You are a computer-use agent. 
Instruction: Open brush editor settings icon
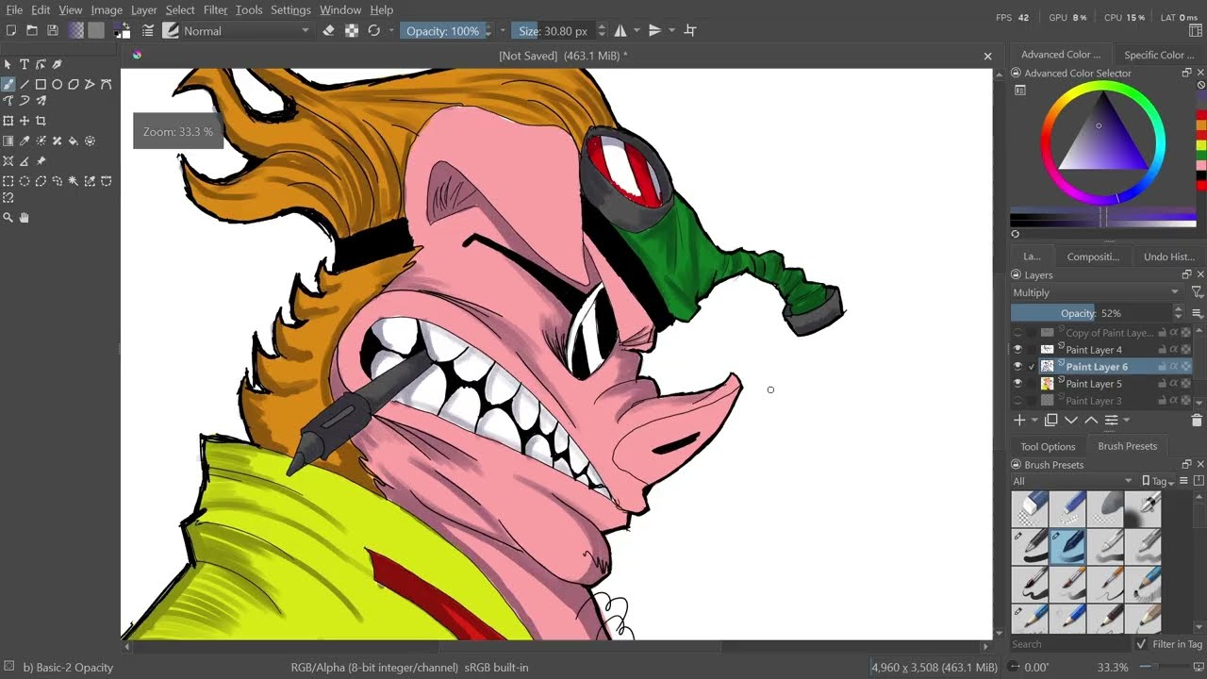148,31
